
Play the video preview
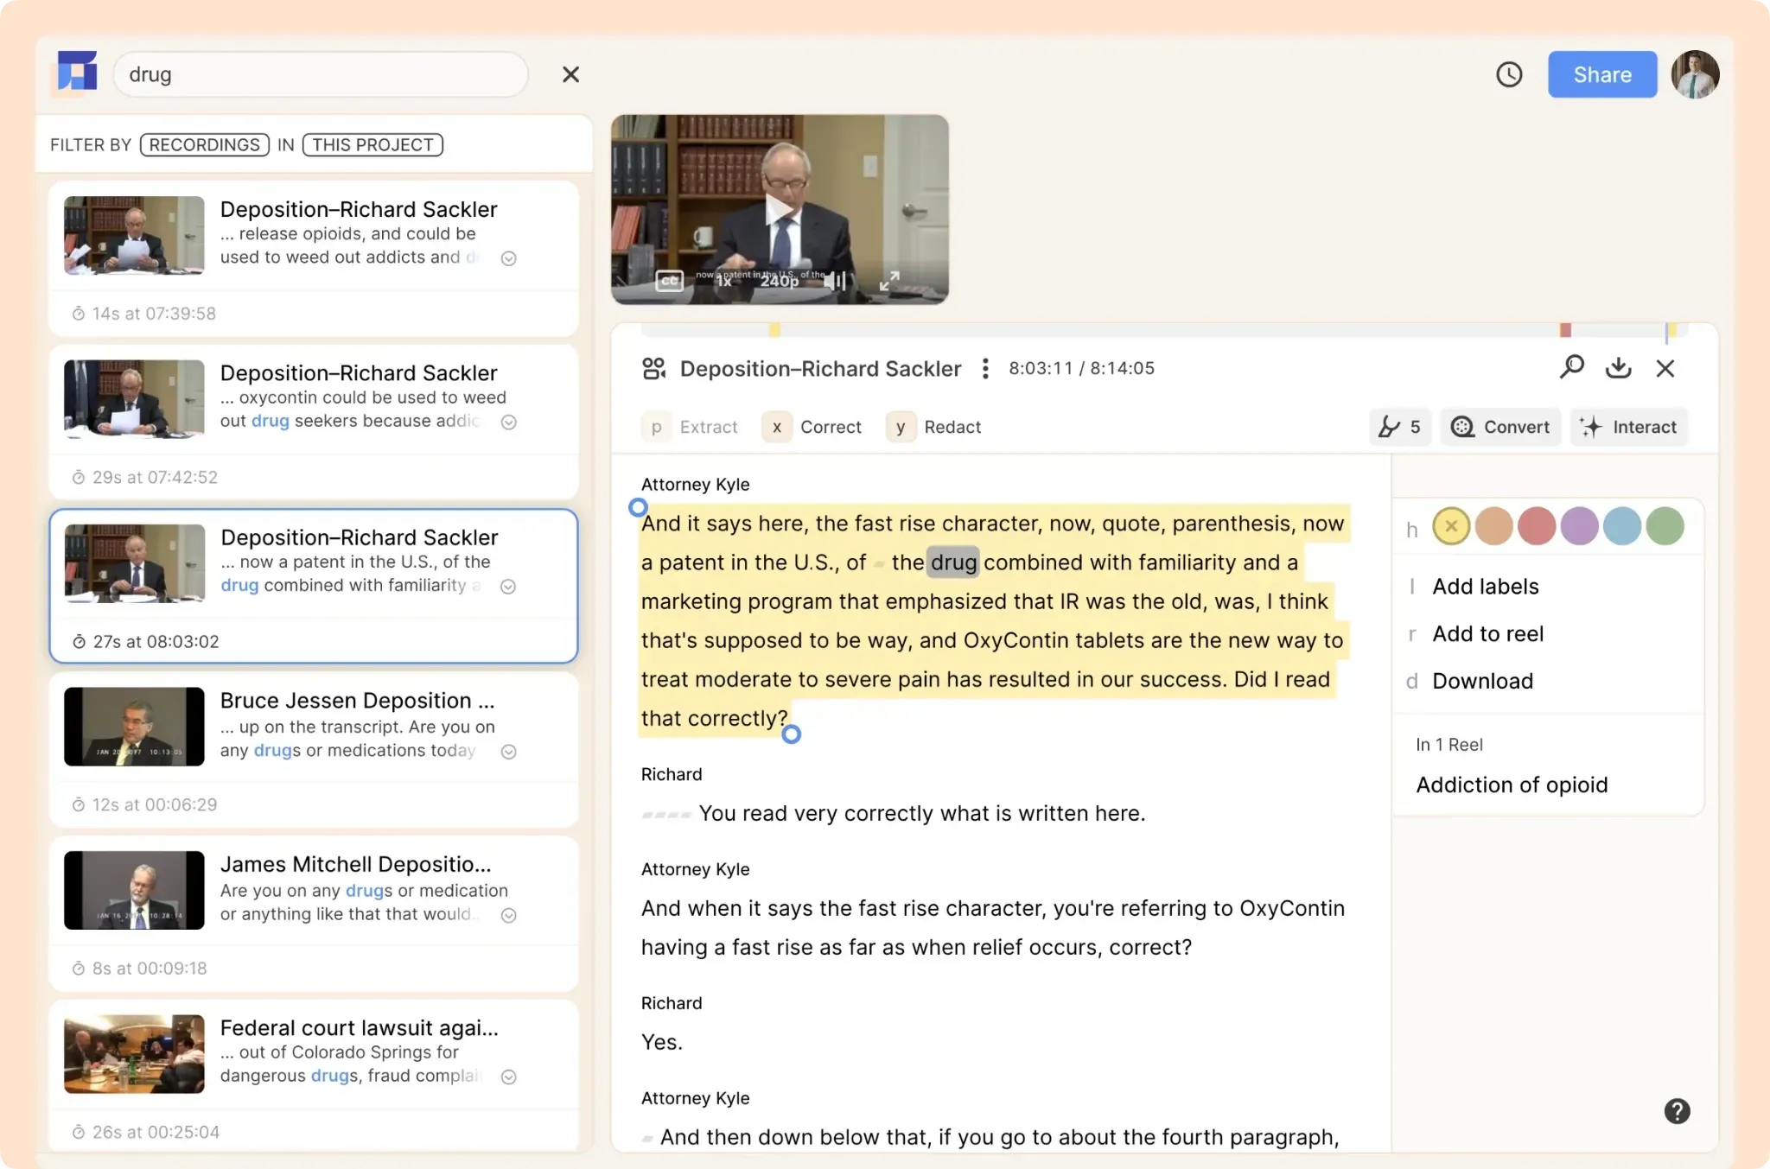[x=780, y=209]
